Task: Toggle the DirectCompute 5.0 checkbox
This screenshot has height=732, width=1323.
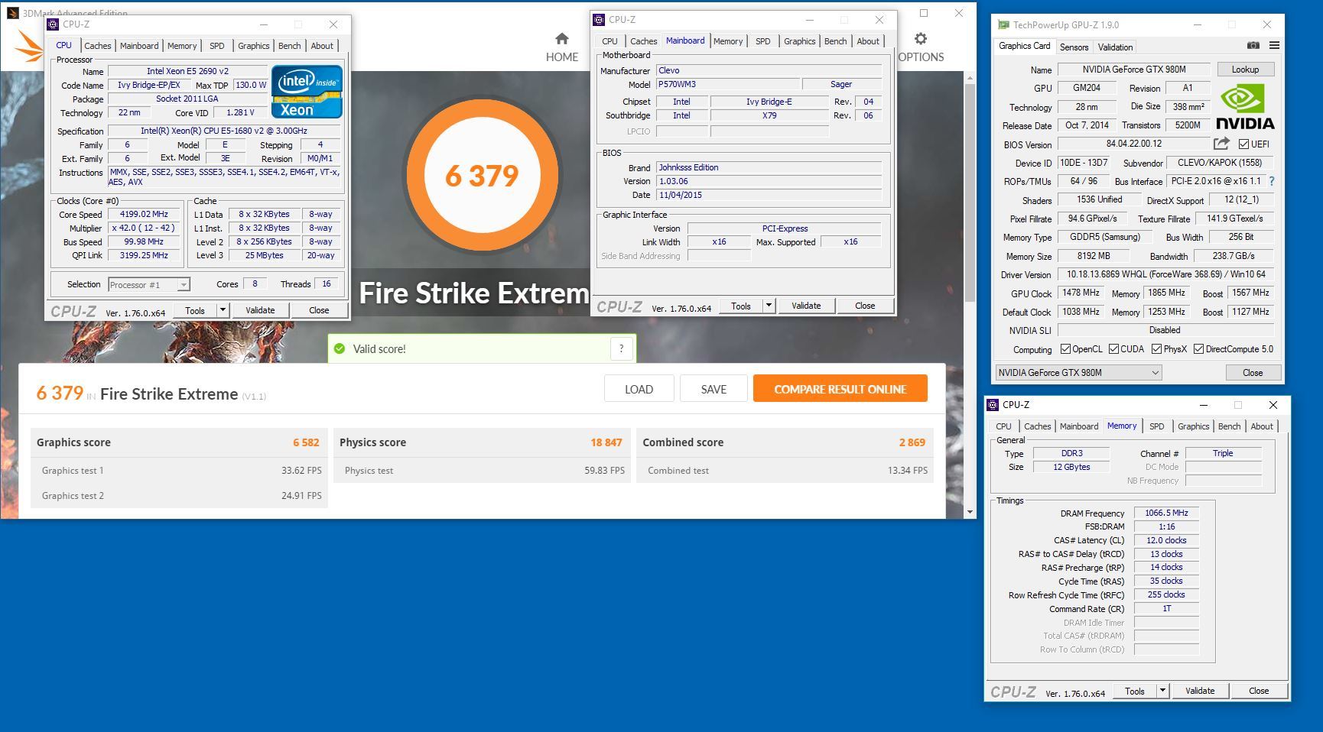Action: [1198, 349]
